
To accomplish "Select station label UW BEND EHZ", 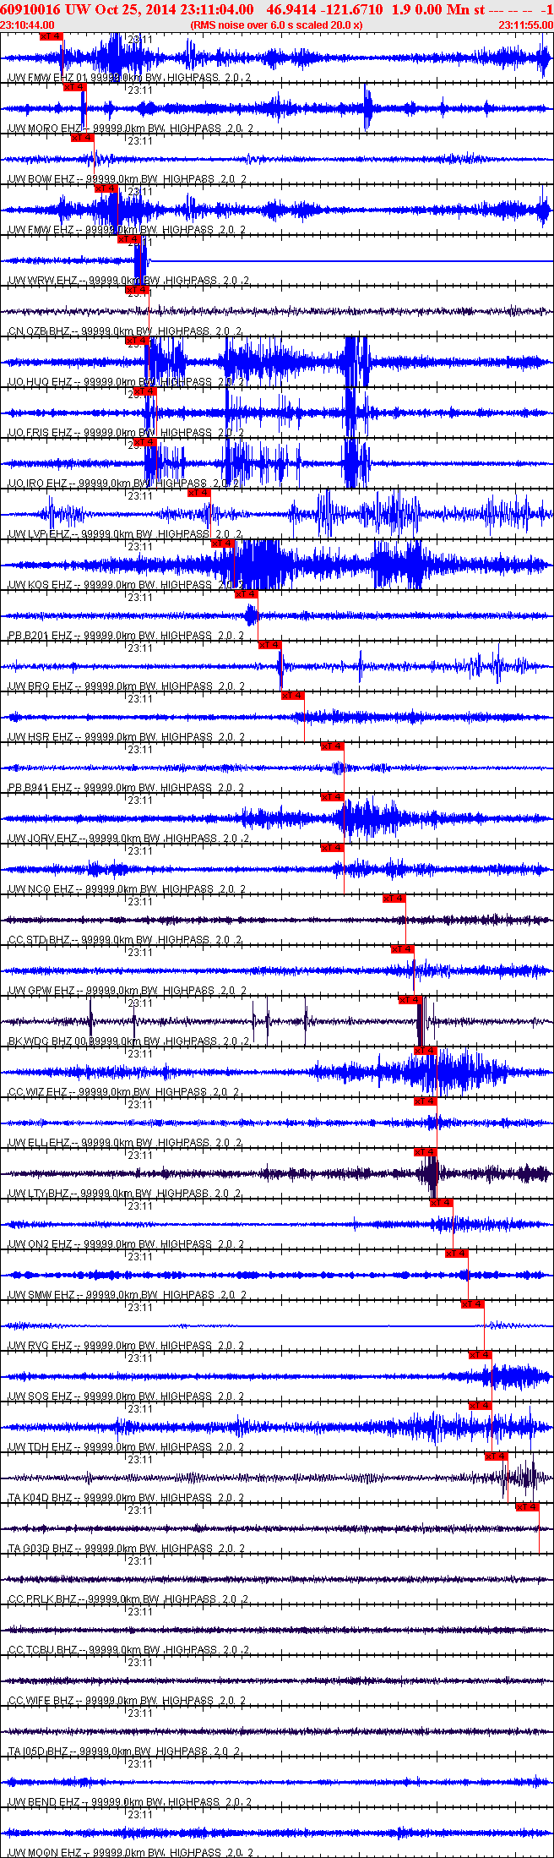I will (45, 1802).
